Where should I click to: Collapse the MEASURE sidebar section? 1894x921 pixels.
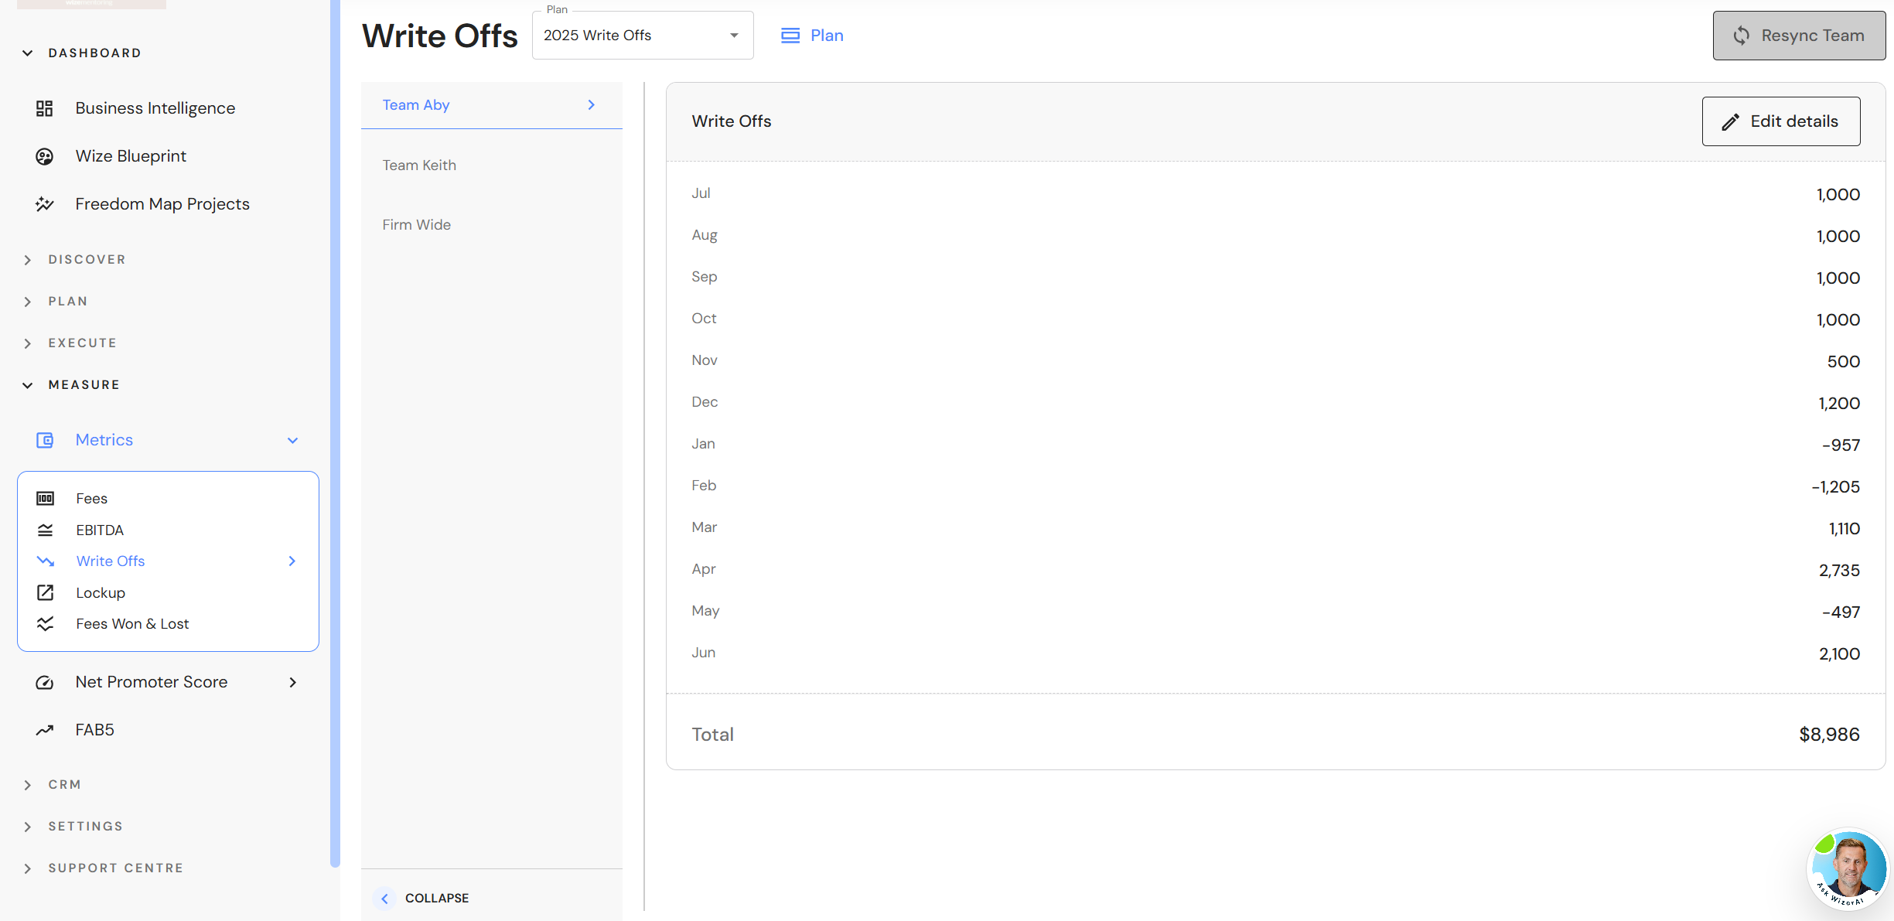(84, 385)
